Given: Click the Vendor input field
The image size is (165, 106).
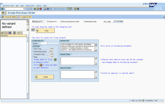Looking at the screenshot, I should (x=44, y=43).
